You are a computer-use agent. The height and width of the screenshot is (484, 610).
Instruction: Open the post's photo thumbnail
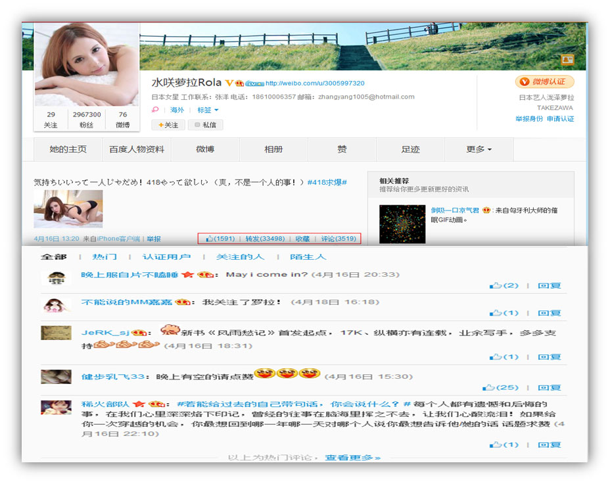(x=68, y=209)
